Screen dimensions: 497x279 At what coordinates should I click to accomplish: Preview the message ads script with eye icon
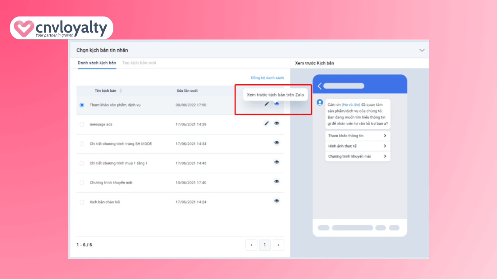[x=277, y=123]
